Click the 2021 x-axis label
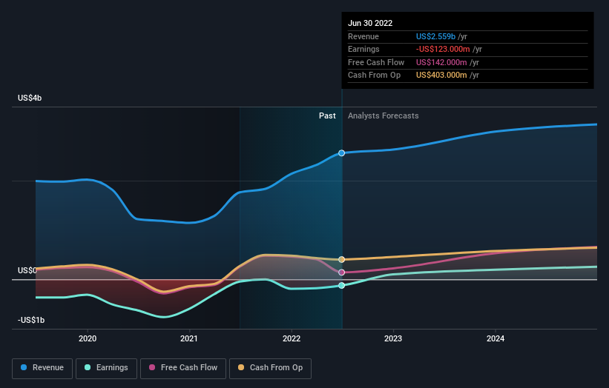Image resolution: width=609 pixels, height=388 pixels. 189,339
